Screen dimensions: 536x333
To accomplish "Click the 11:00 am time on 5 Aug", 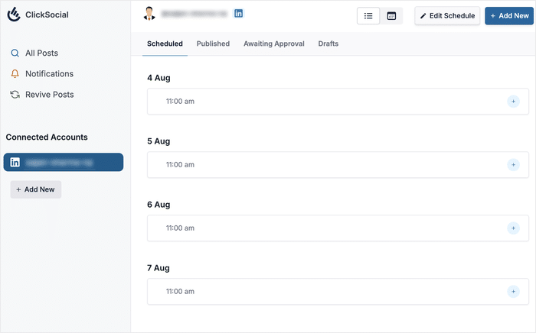I will 180,165.
